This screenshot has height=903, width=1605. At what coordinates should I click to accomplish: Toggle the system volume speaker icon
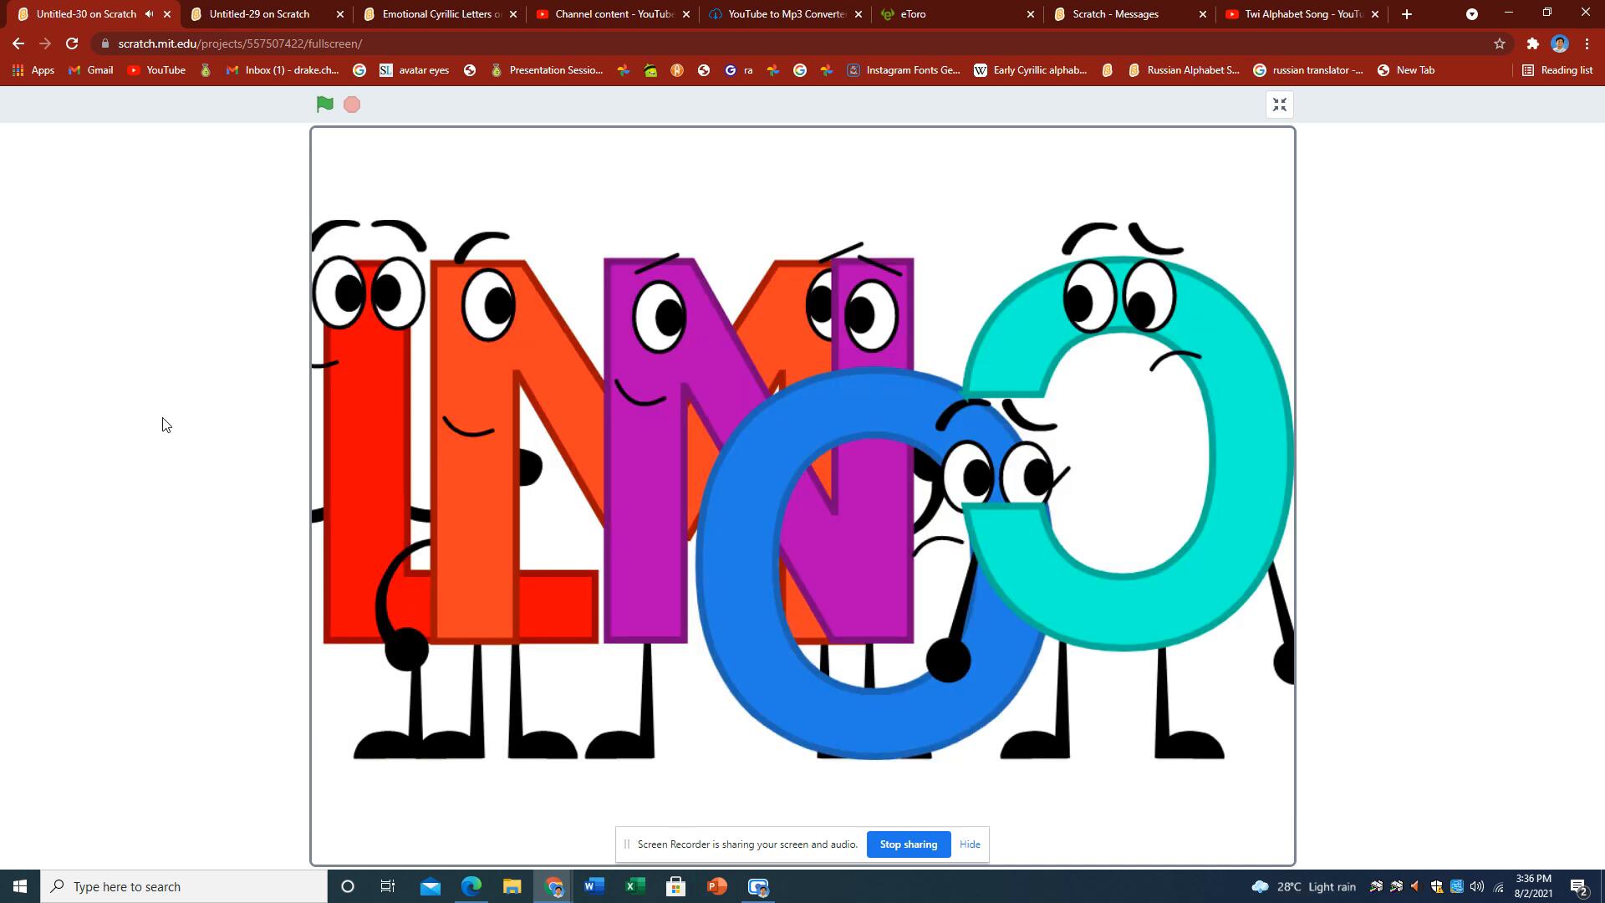tap(1477, 886)
